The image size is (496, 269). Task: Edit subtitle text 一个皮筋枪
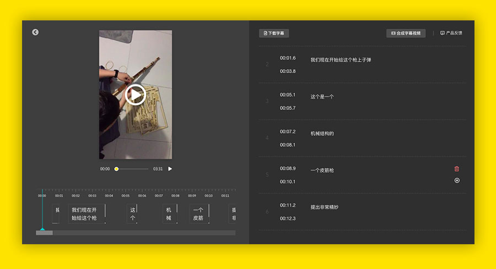point(322,171)
